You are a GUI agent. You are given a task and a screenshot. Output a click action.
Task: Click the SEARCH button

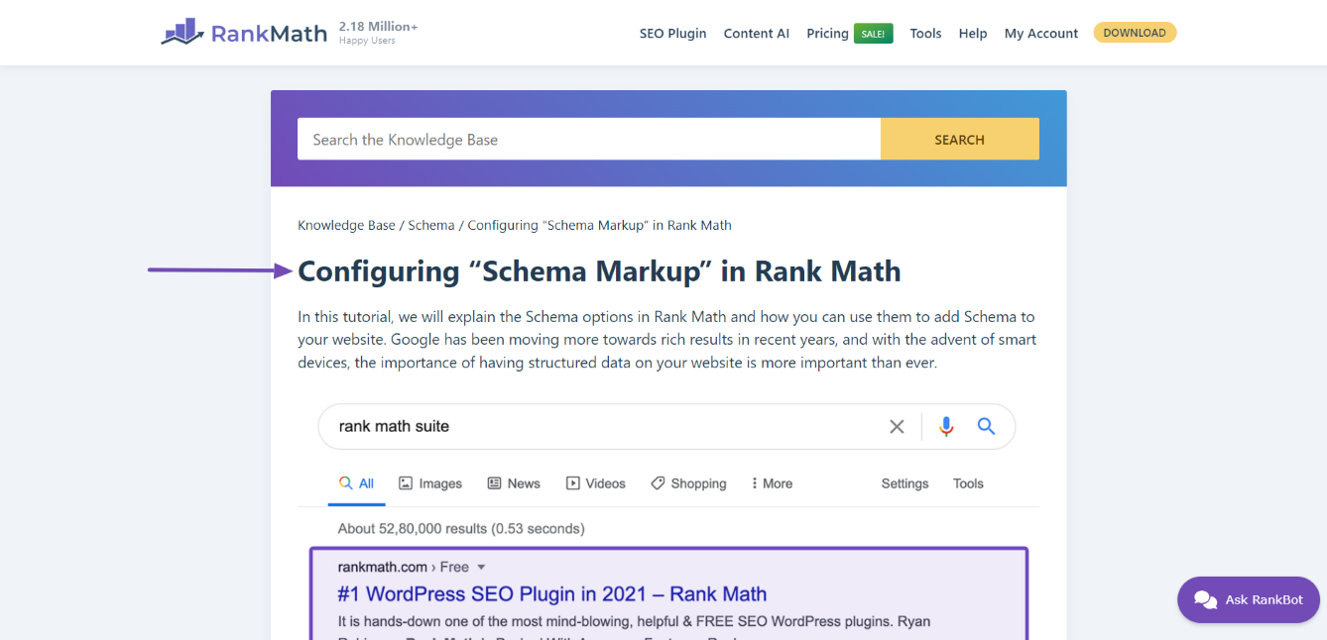(960, 140)
